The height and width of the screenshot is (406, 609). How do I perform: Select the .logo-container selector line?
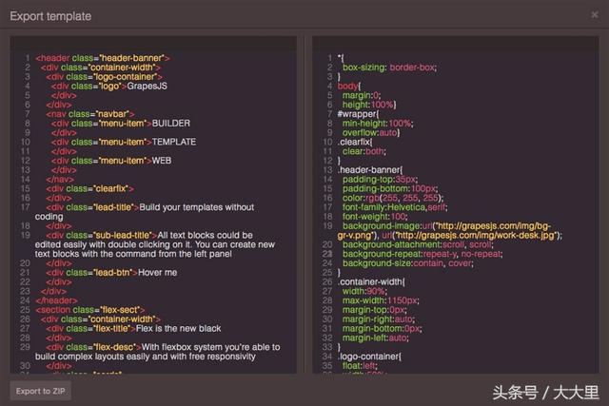[x=369, y=357]
